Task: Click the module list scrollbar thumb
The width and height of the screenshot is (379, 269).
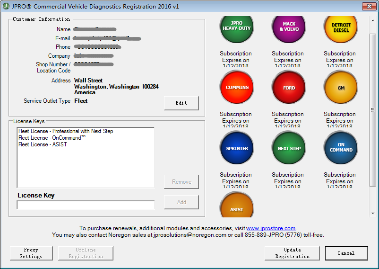Action: (x=373, y=110)
